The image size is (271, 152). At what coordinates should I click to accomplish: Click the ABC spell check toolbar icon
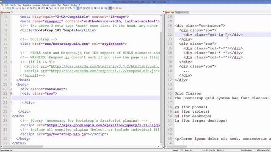pos(110,8)
